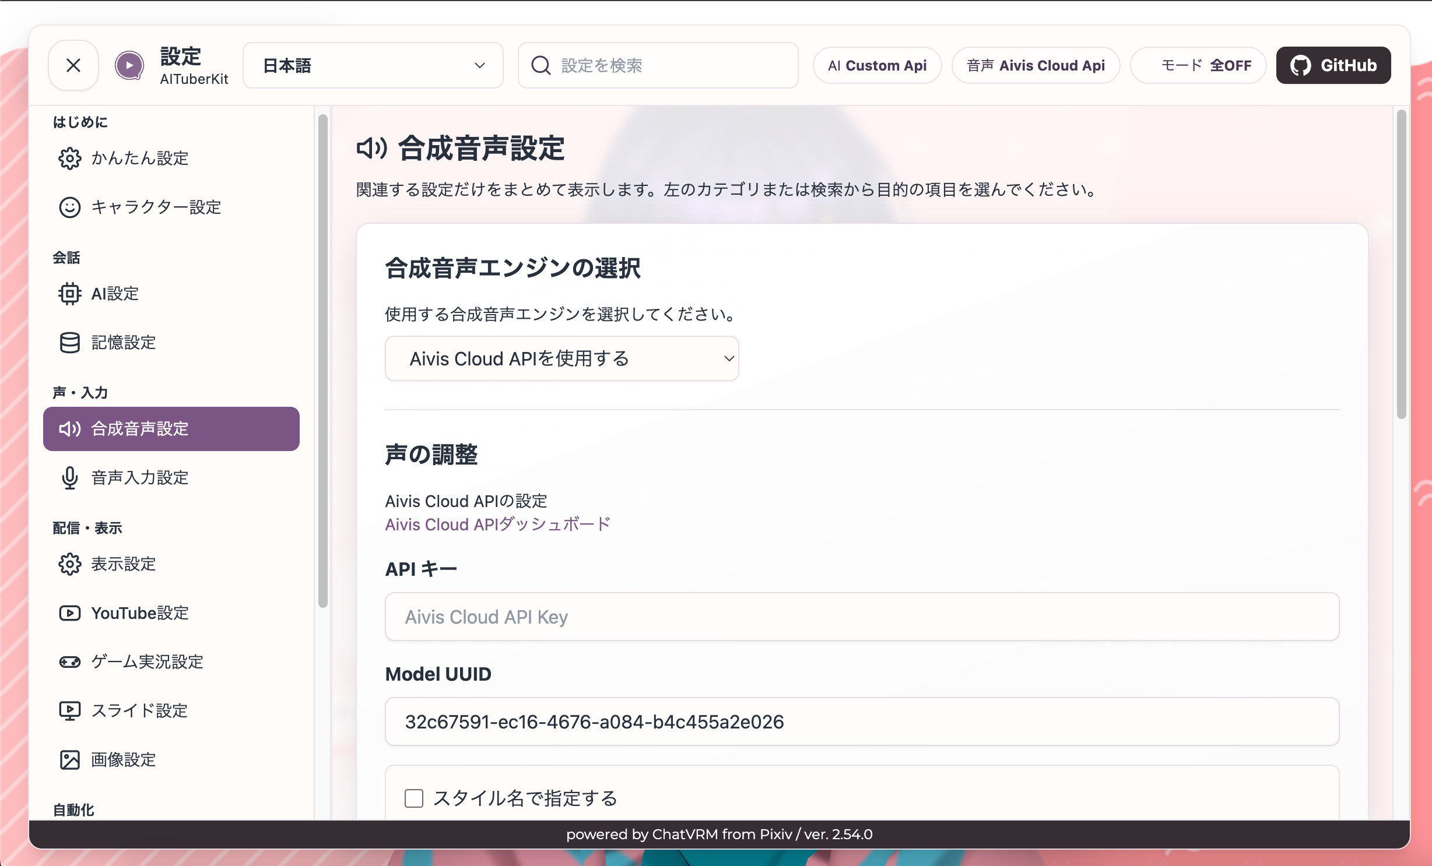This screenshot has width=1432, height=866.
Task: Focus the 設定を検索 search field
Action: point(658,65)
